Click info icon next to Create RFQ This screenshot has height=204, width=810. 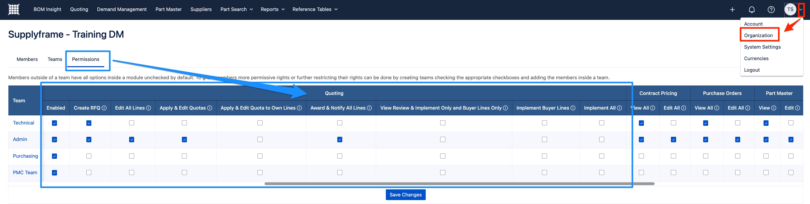104,108
